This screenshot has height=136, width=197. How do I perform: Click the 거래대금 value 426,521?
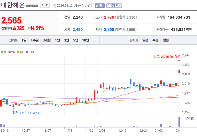pyautogui.click(x=178, y=29)
